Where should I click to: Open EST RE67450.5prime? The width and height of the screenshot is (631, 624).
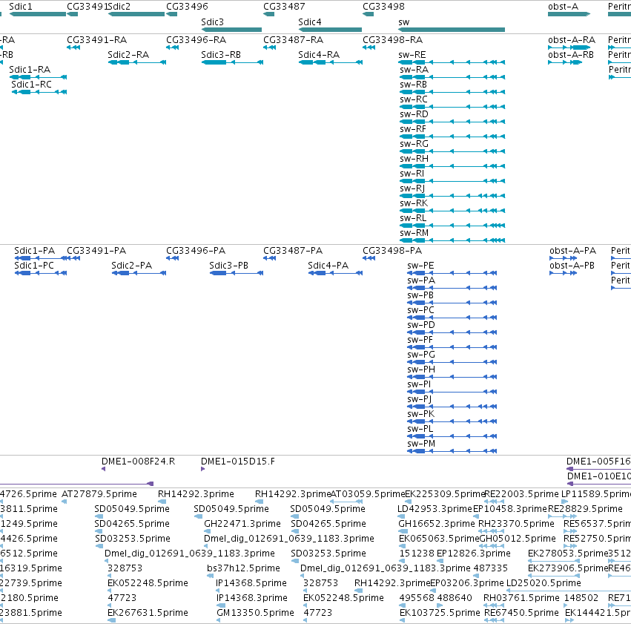coord(494,620)
